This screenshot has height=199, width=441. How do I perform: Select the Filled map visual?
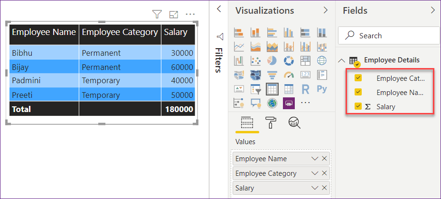click(x=239, y=75)
